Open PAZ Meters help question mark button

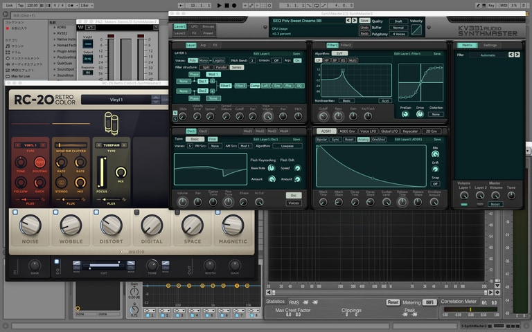point(156,27)
